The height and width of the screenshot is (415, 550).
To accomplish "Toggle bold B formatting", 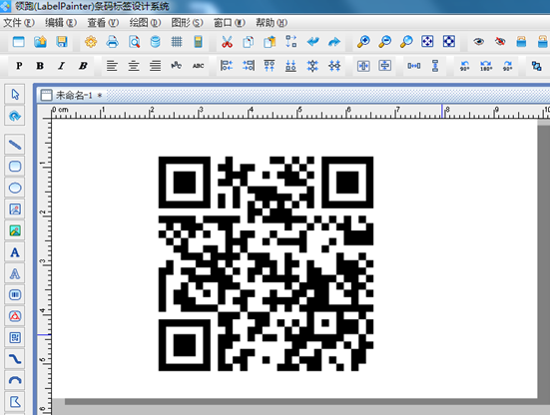I will pos(40,66).
